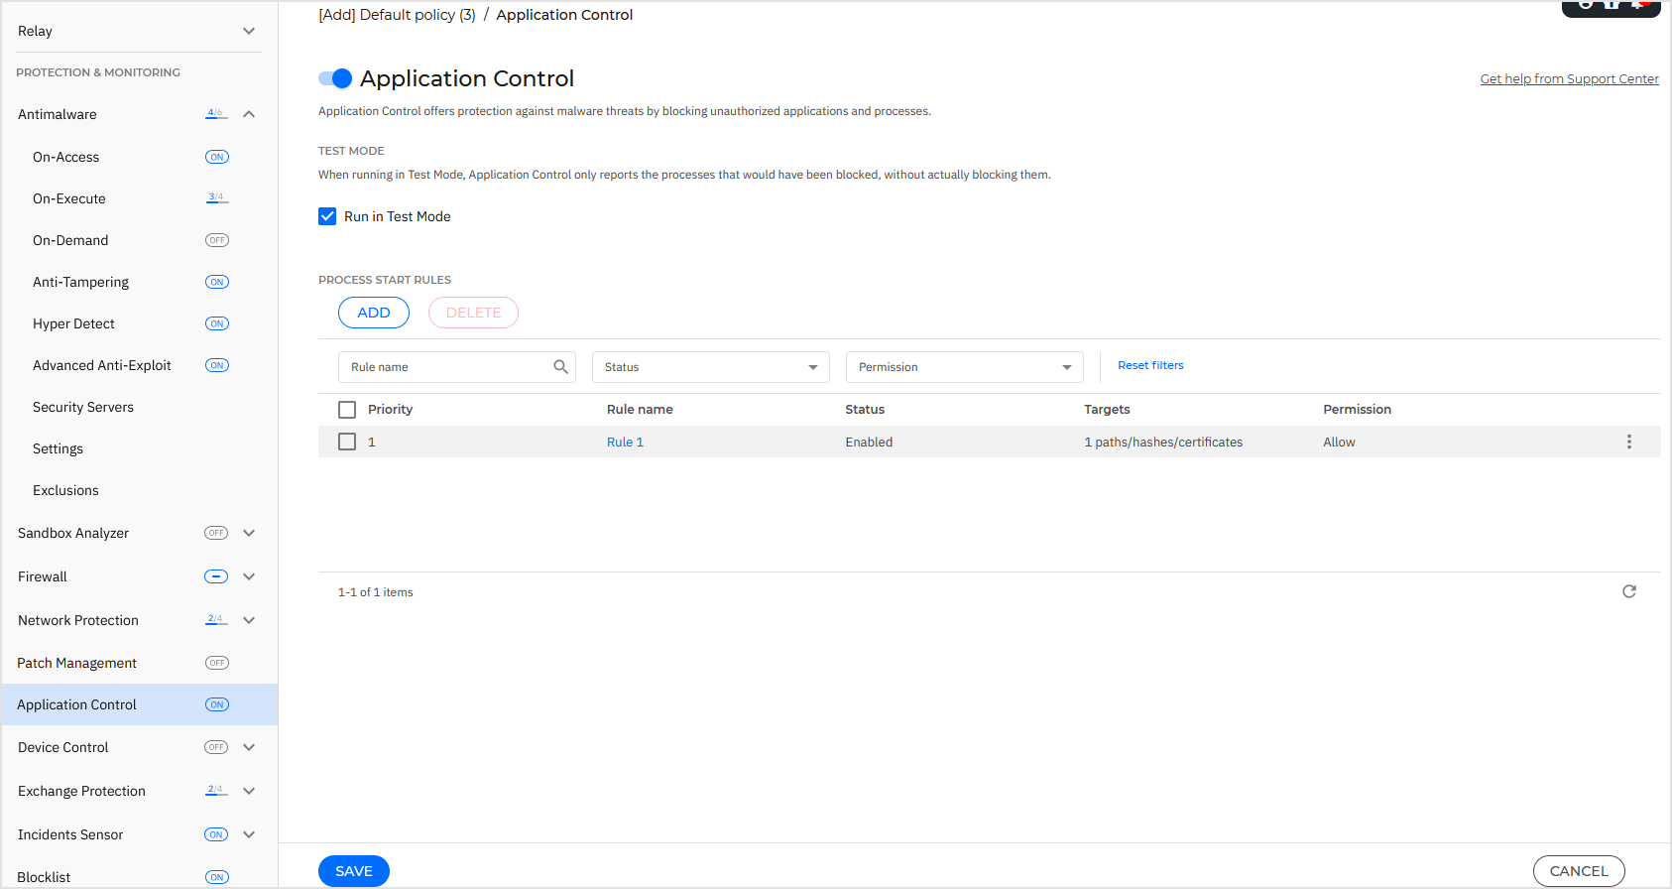The width and height of the screenshot is (1672, 889).
Task: Click the Permission column header
Action: click(1357, 410)
